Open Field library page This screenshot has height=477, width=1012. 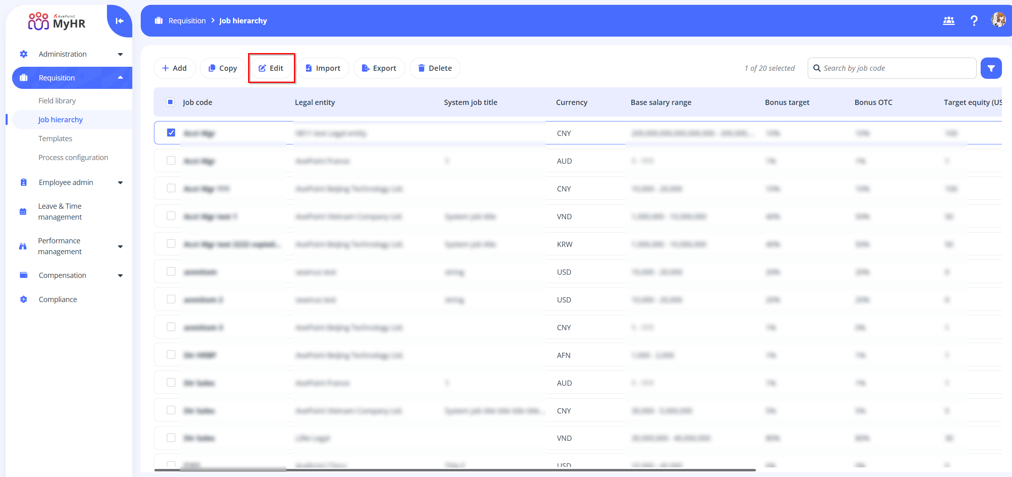point(57,101)
